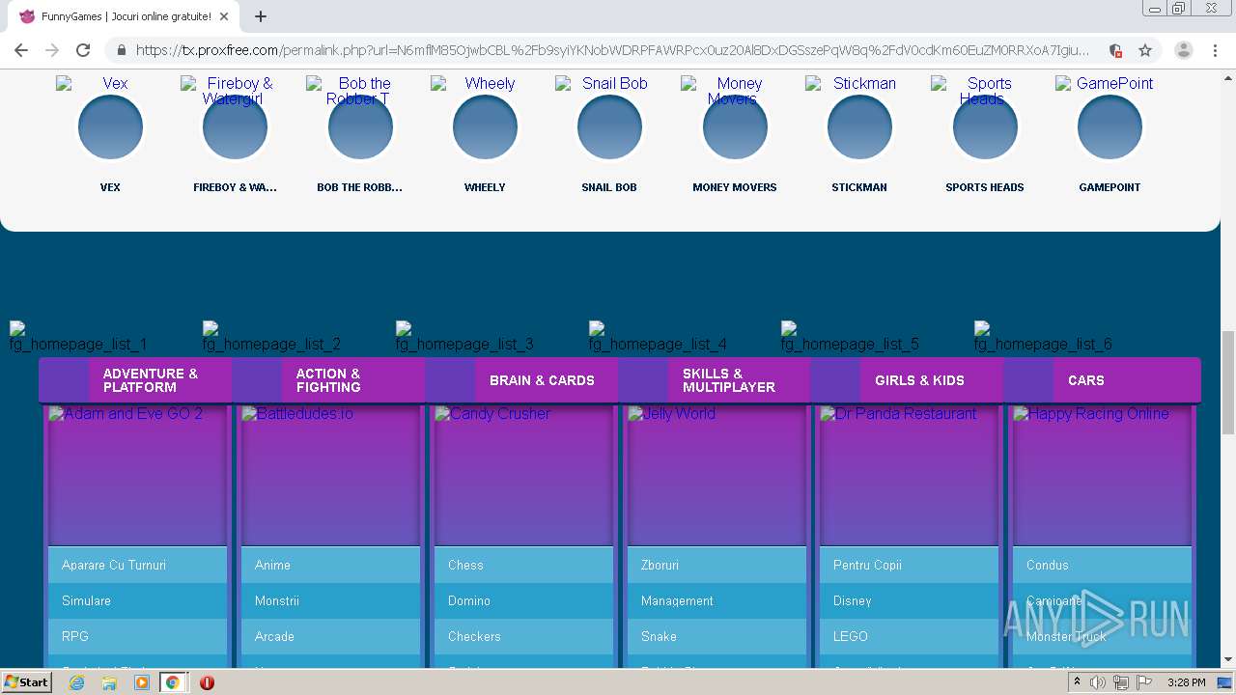The width and height of the screenshot is (1236, 695).
Task: Open the Candy Crusher game thumbnail
Action: coord(523,476)
